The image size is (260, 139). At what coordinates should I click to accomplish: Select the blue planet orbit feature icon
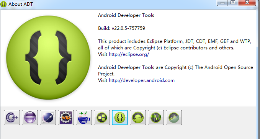pyautogui.click(x=48, y=118)
